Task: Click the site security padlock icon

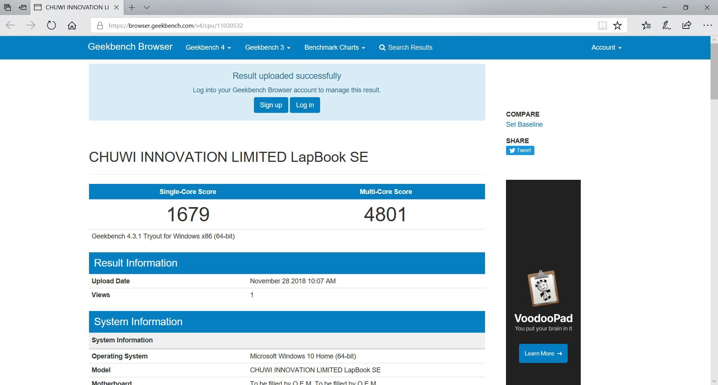Action: (x=100, y=25)
